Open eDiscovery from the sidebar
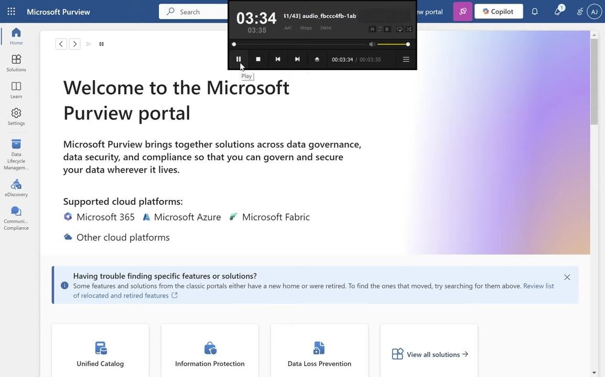Screen dimensions: 605x377 [16, 188]
